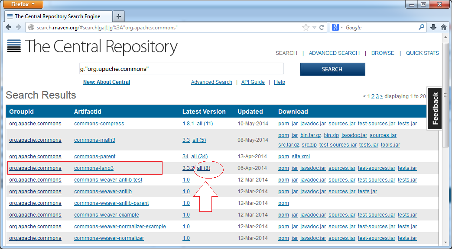This screenshot has height=249, width=452.
Task: Click the magnifier icon in Google search box
Action: 421,27
